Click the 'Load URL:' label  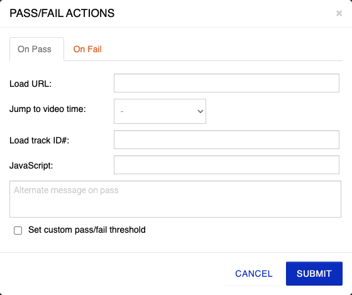[30, 84]
